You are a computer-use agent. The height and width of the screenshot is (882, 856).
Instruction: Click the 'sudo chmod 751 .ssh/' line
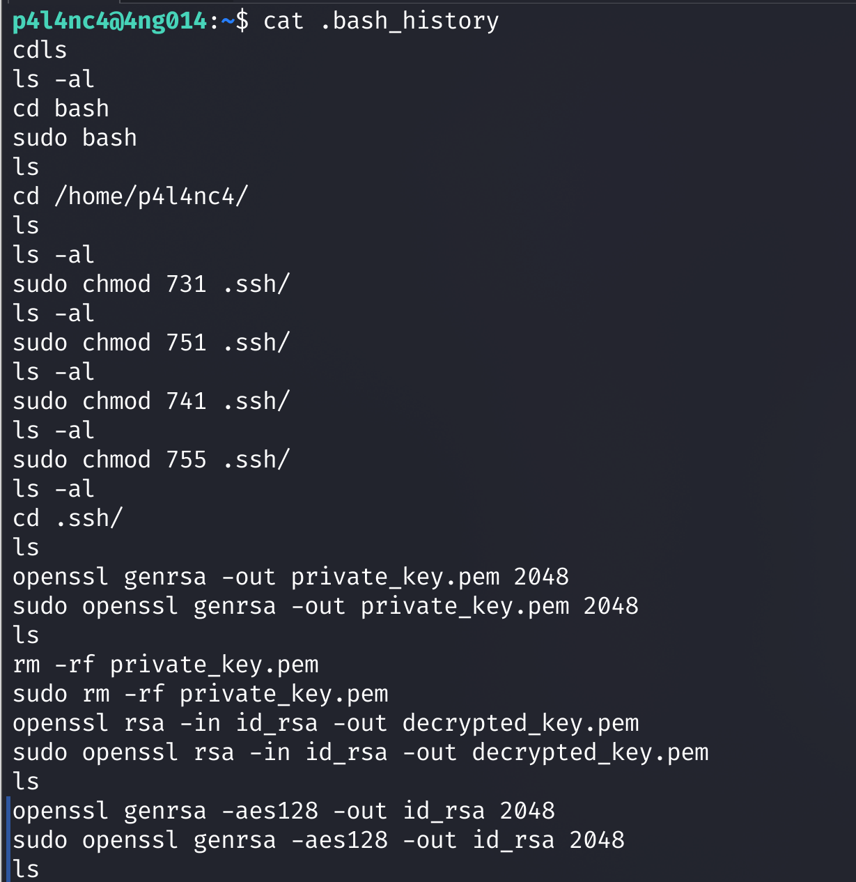click(x=151, y=343)
